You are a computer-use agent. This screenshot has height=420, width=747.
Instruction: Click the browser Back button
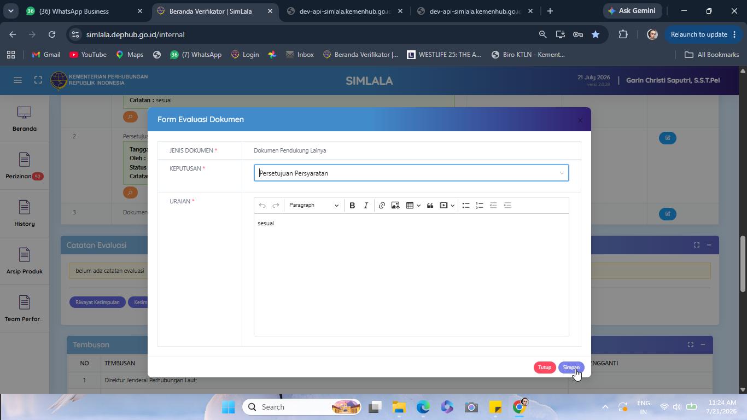pyautogui.click(x=13, y=34)
